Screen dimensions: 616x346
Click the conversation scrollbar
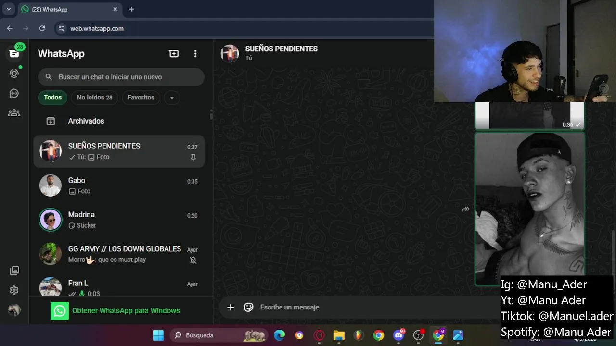613,252
